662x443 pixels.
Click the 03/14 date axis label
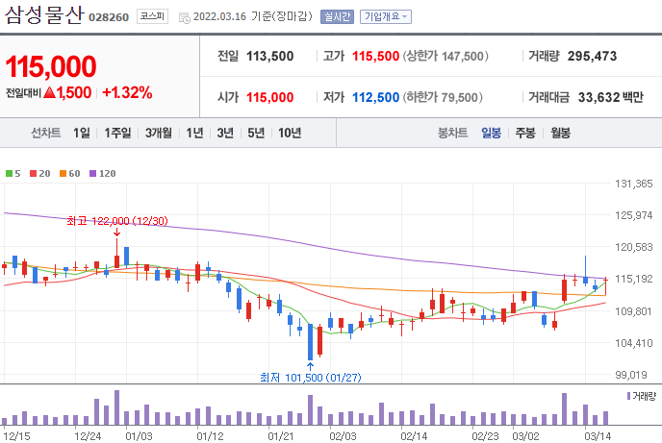[598, 436]
